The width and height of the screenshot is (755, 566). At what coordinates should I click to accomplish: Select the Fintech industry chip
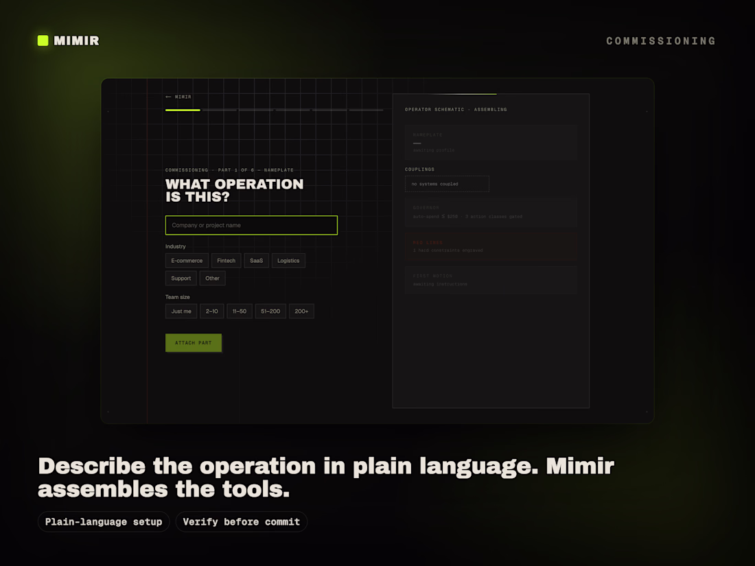point(226,261)
